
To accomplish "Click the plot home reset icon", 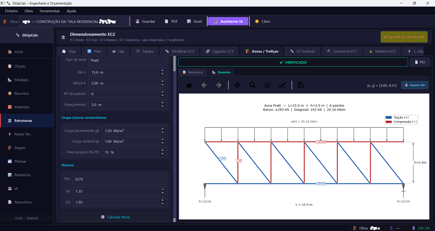I will [189, 85].
